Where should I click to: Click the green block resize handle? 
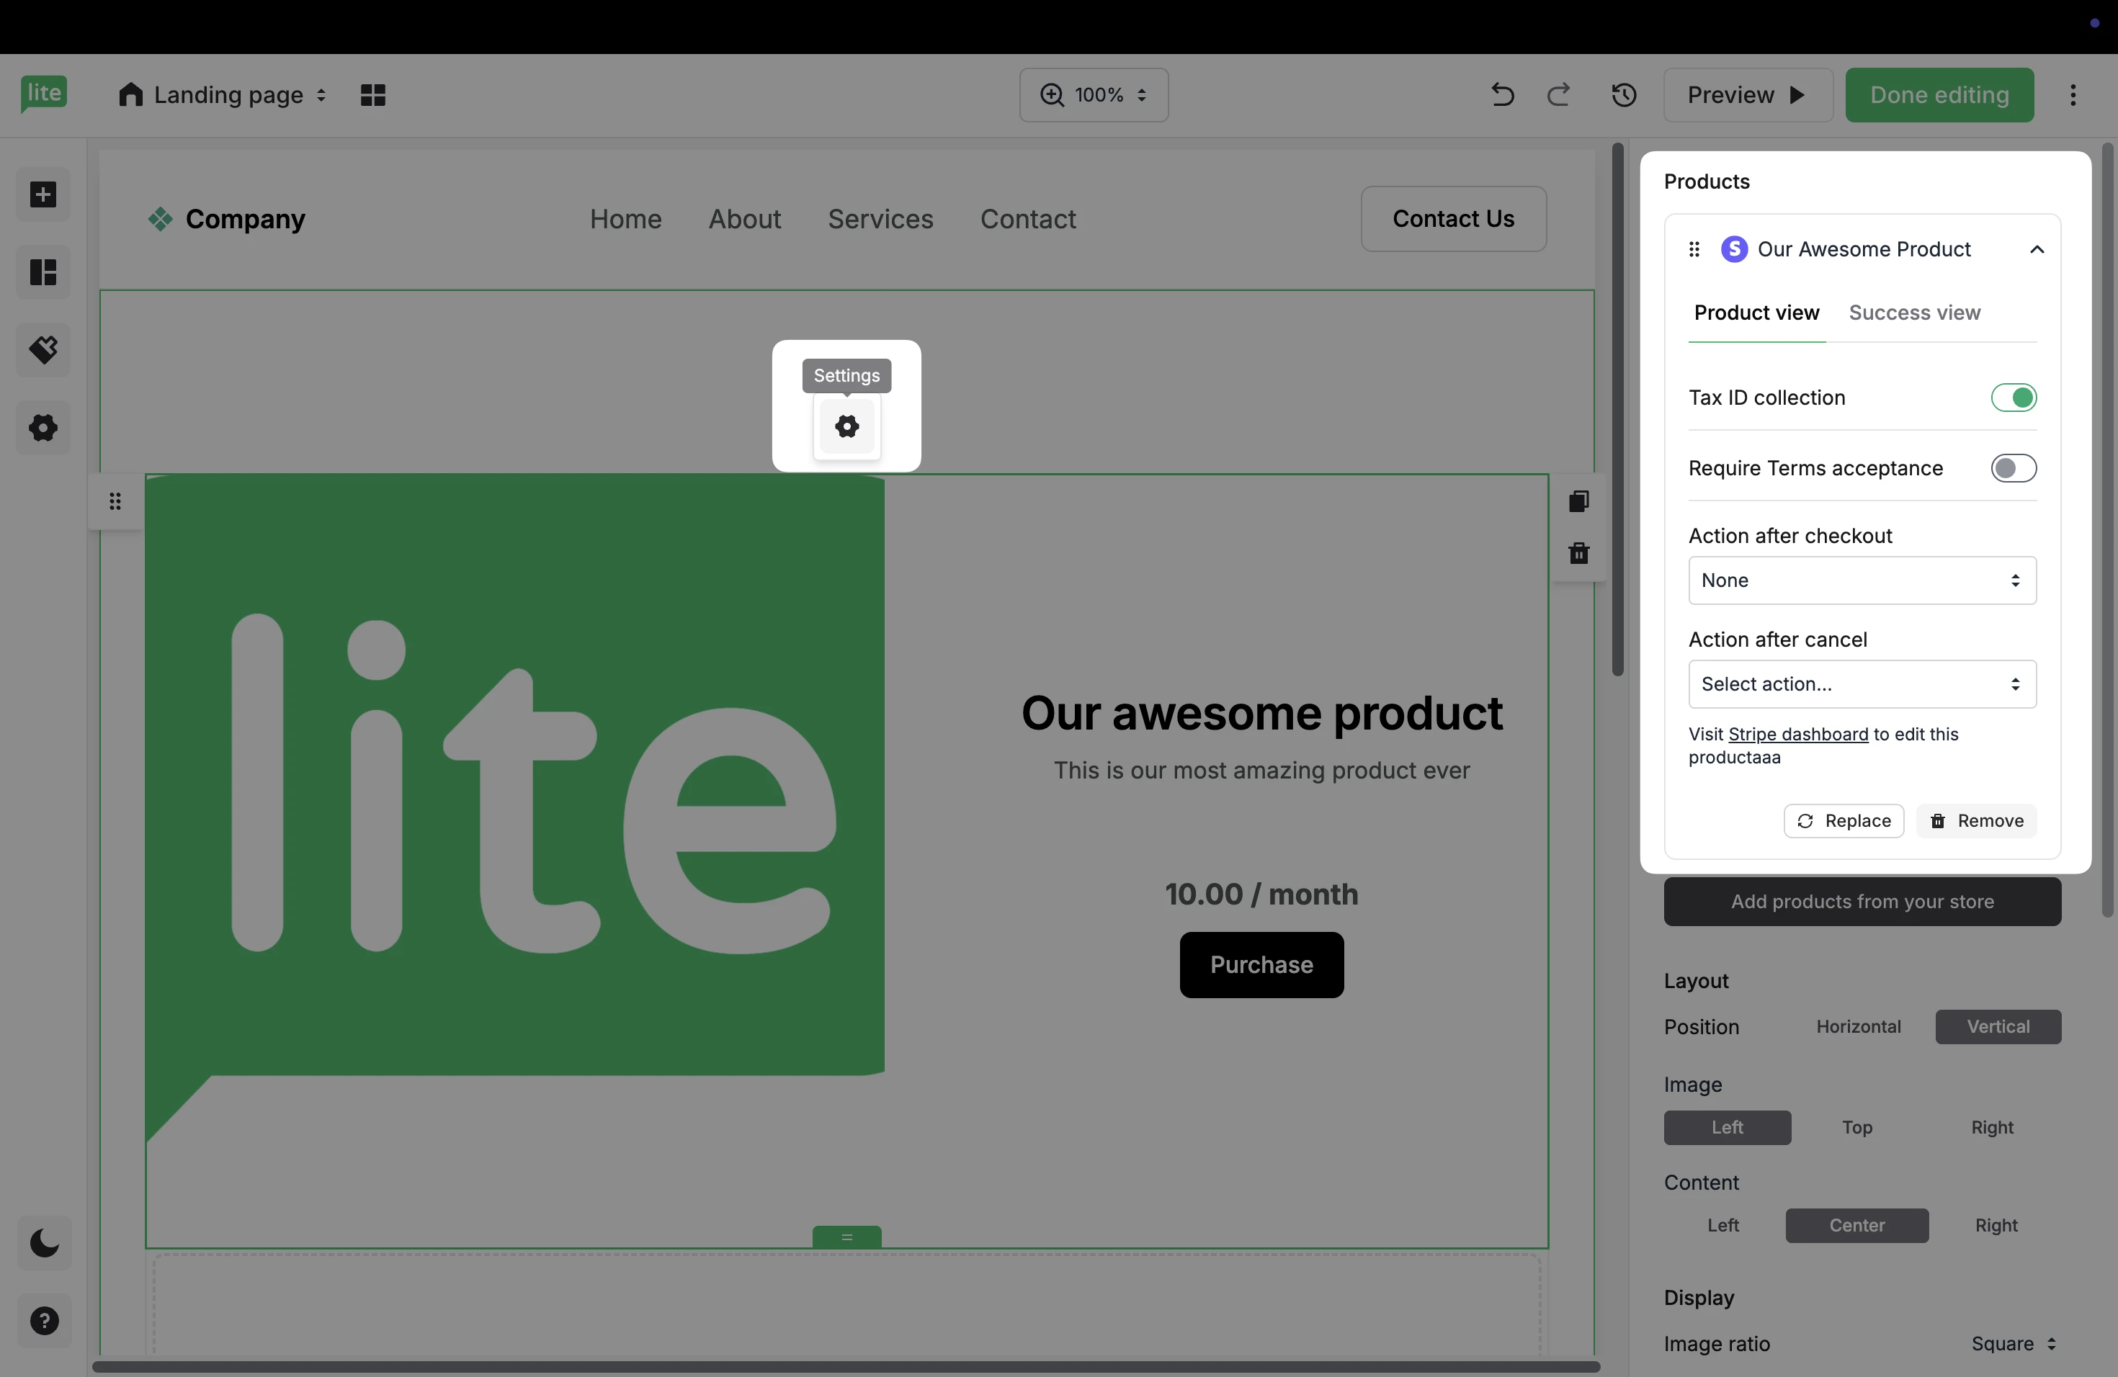click(x=846, y=1237)
